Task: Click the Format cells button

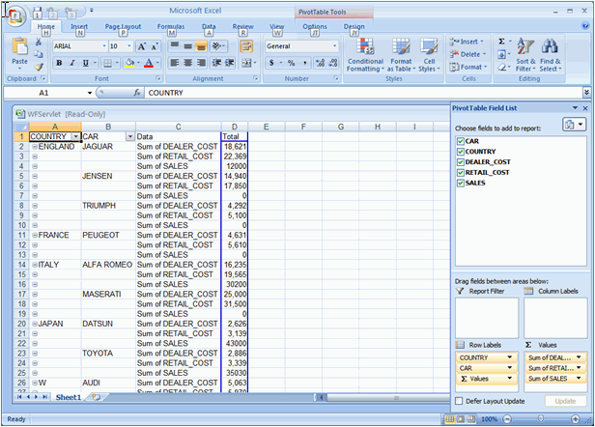Action: pyautogui.click(x=468, y=67)
